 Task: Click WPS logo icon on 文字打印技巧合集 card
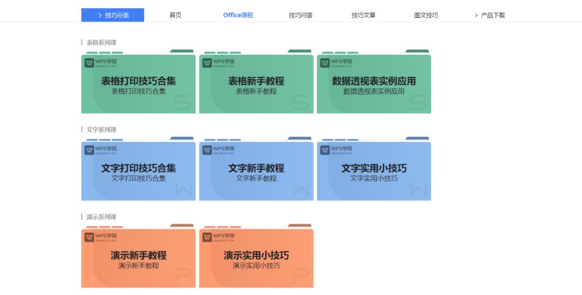tap(89, 150)
